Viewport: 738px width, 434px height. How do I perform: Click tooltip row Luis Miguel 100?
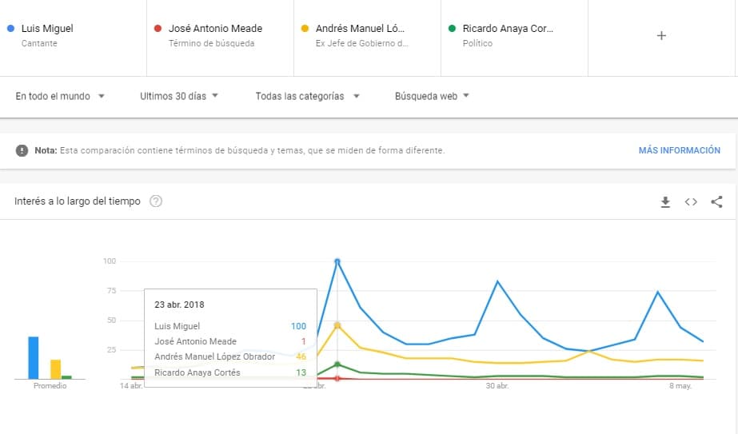tap(230, 326)
